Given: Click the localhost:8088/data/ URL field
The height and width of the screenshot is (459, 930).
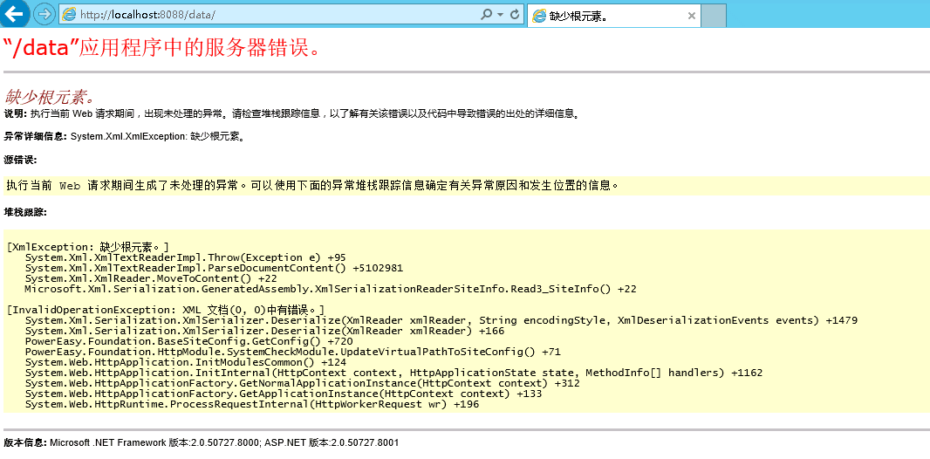Looking at the screenshot, I should point(262,15).
